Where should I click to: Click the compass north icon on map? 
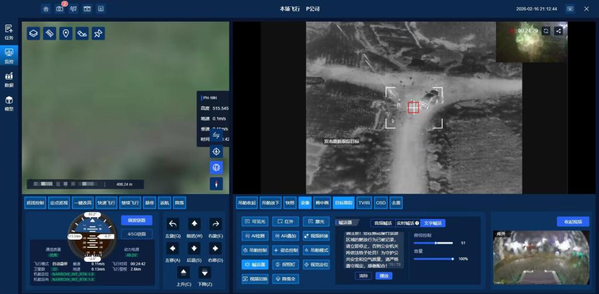(216, 184)
